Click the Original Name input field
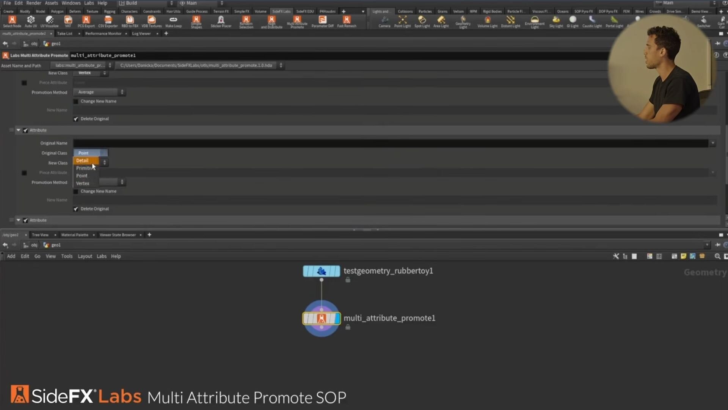This screenshot has width=728, height=410. point(391,143)
